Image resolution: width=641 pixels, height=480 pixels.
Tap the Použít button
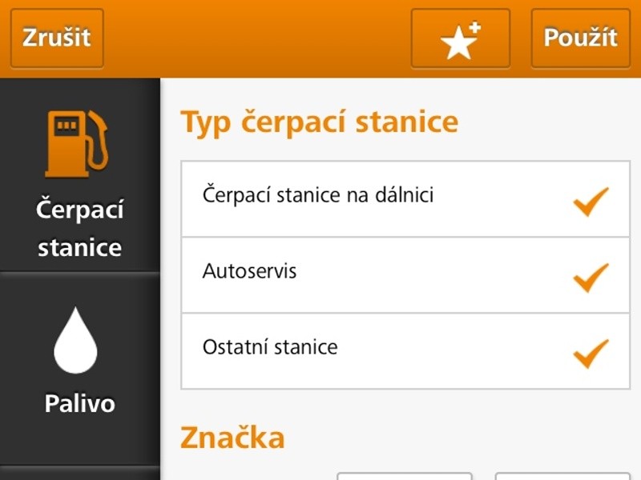pos(580,38)
